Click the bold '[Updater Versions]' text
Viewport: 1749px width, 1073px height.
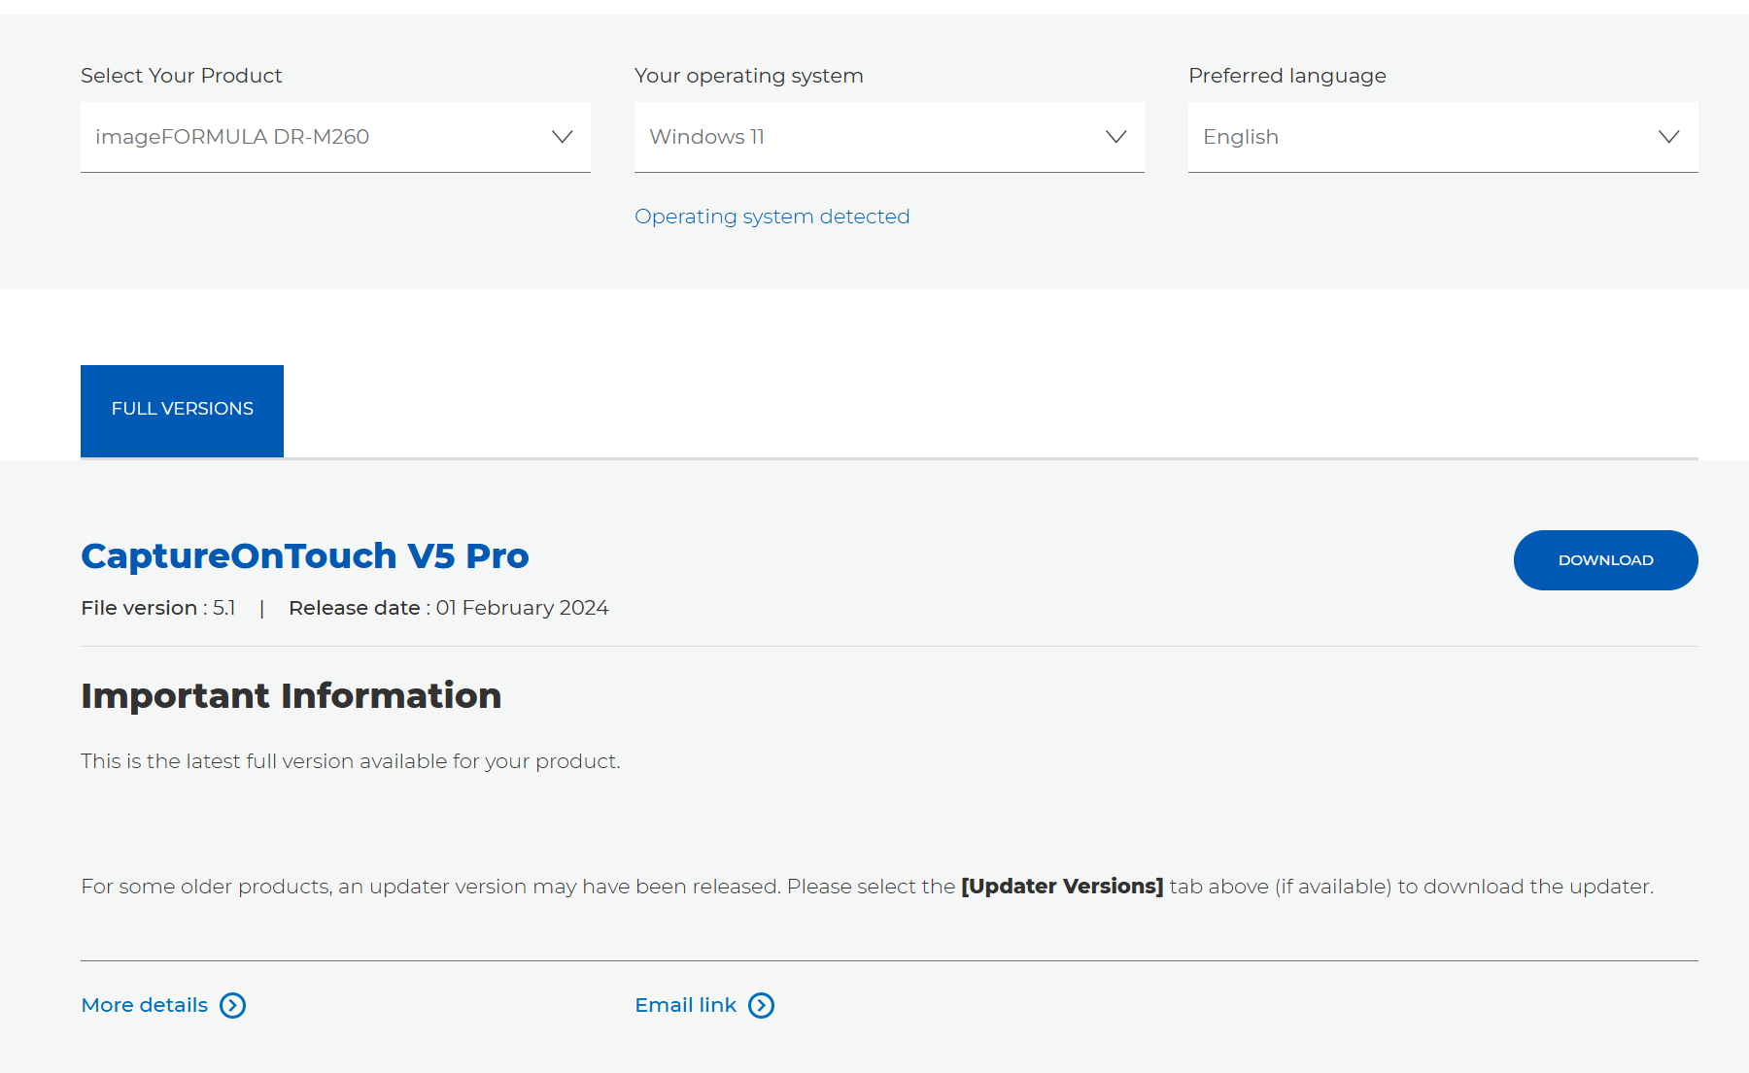[1062, 887]
